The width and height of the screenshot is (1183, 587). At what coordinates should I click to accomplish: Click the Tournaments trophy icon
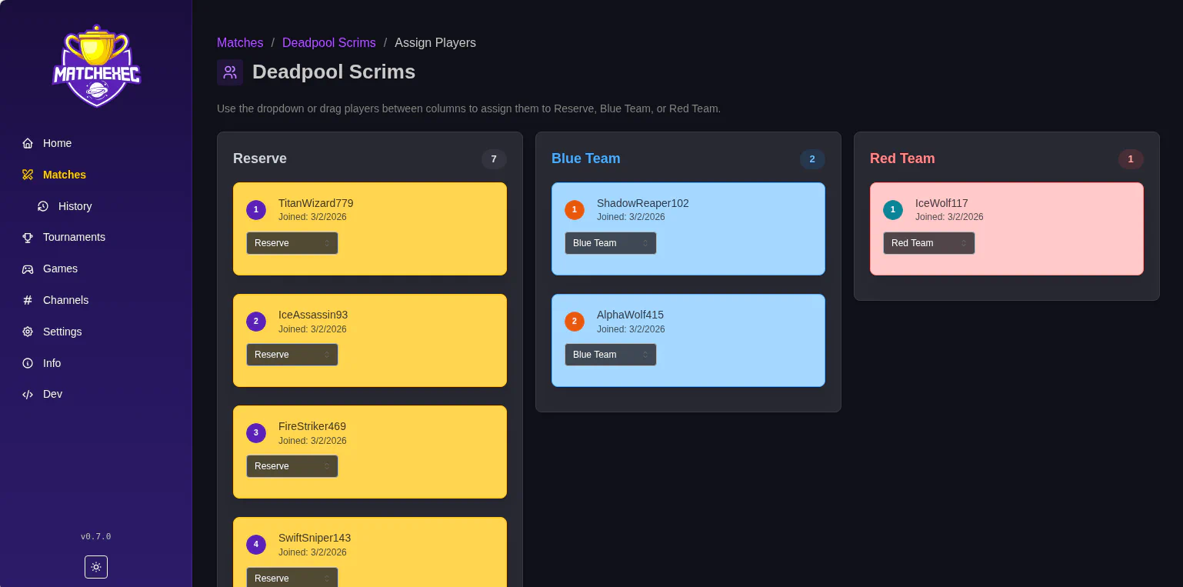coord(28,237)
